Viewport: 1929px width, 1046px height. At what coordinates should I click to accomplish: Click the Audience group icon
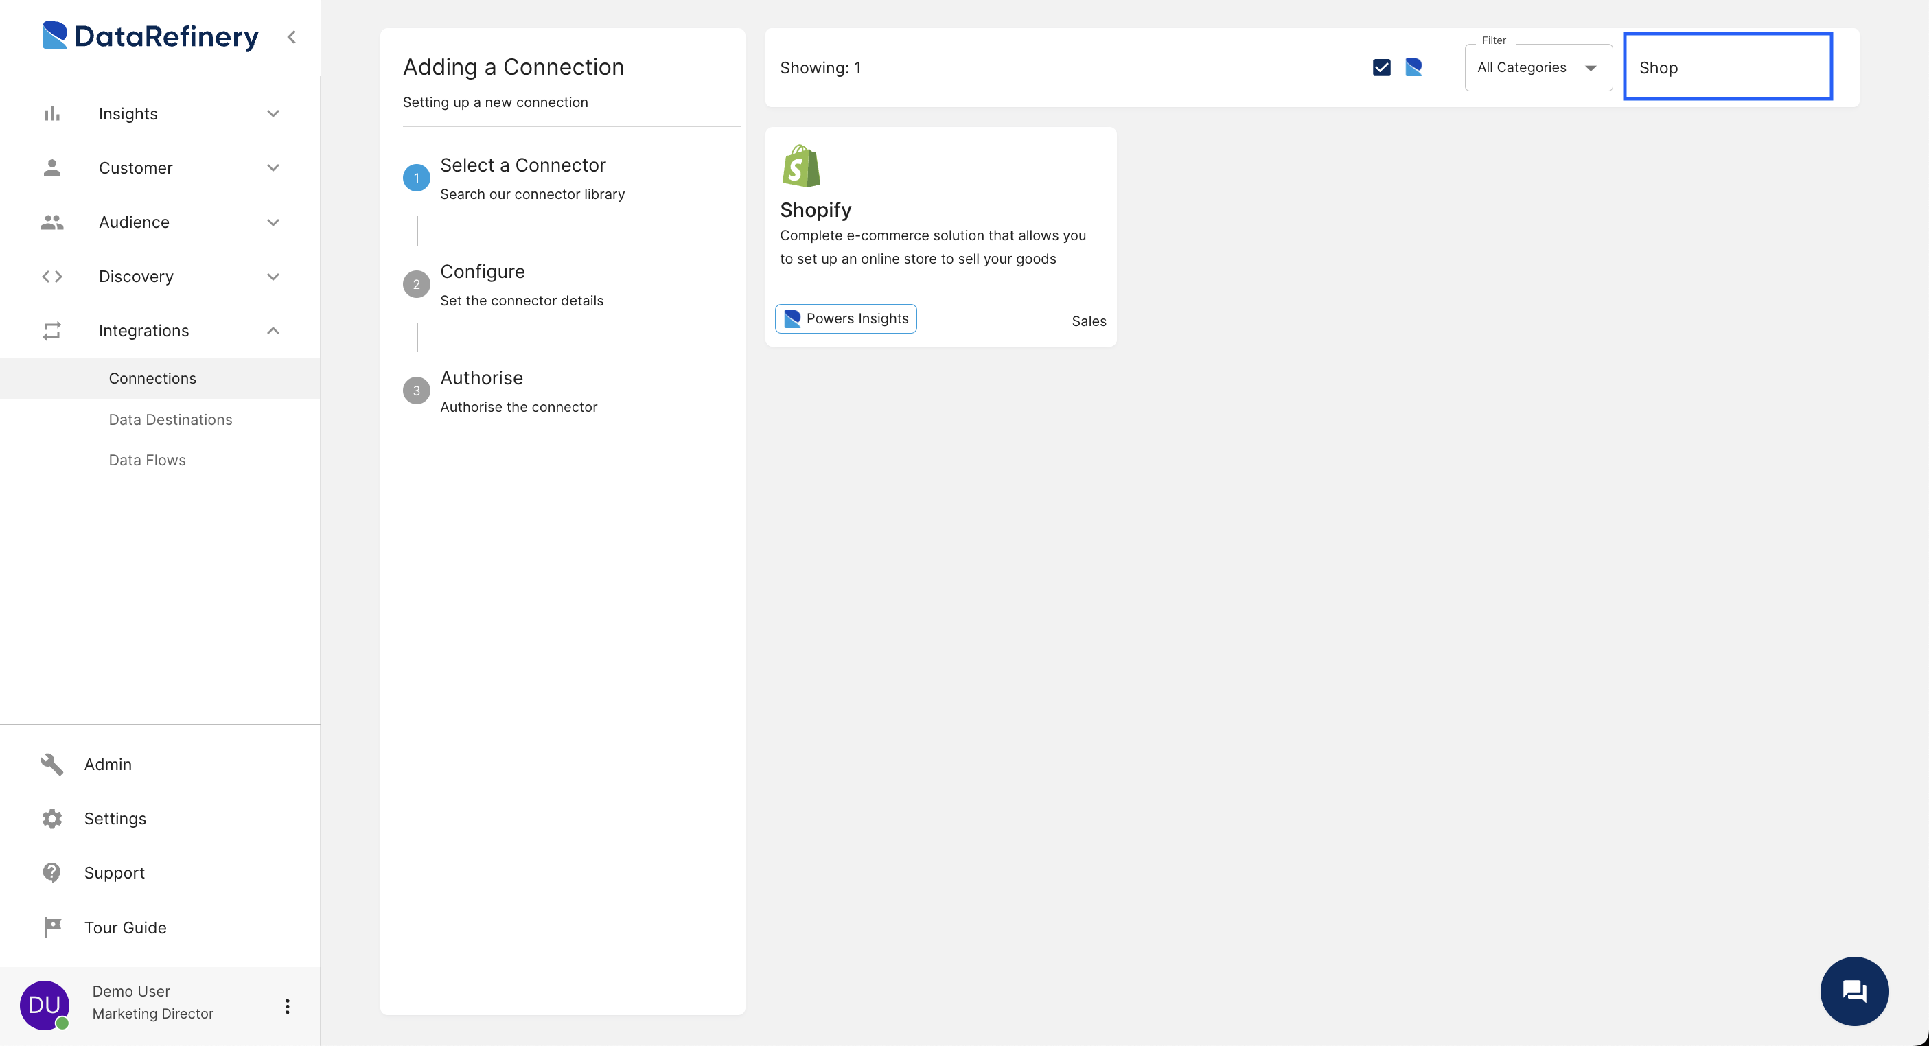click(x=51, y=222)
